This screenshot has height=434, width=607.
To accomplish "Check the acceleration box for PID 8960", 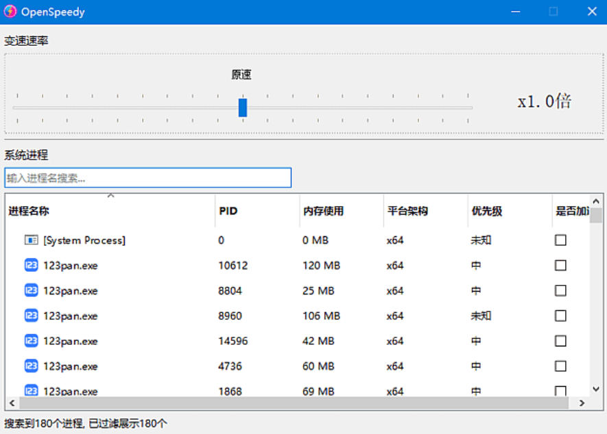I will pos(560,316).
